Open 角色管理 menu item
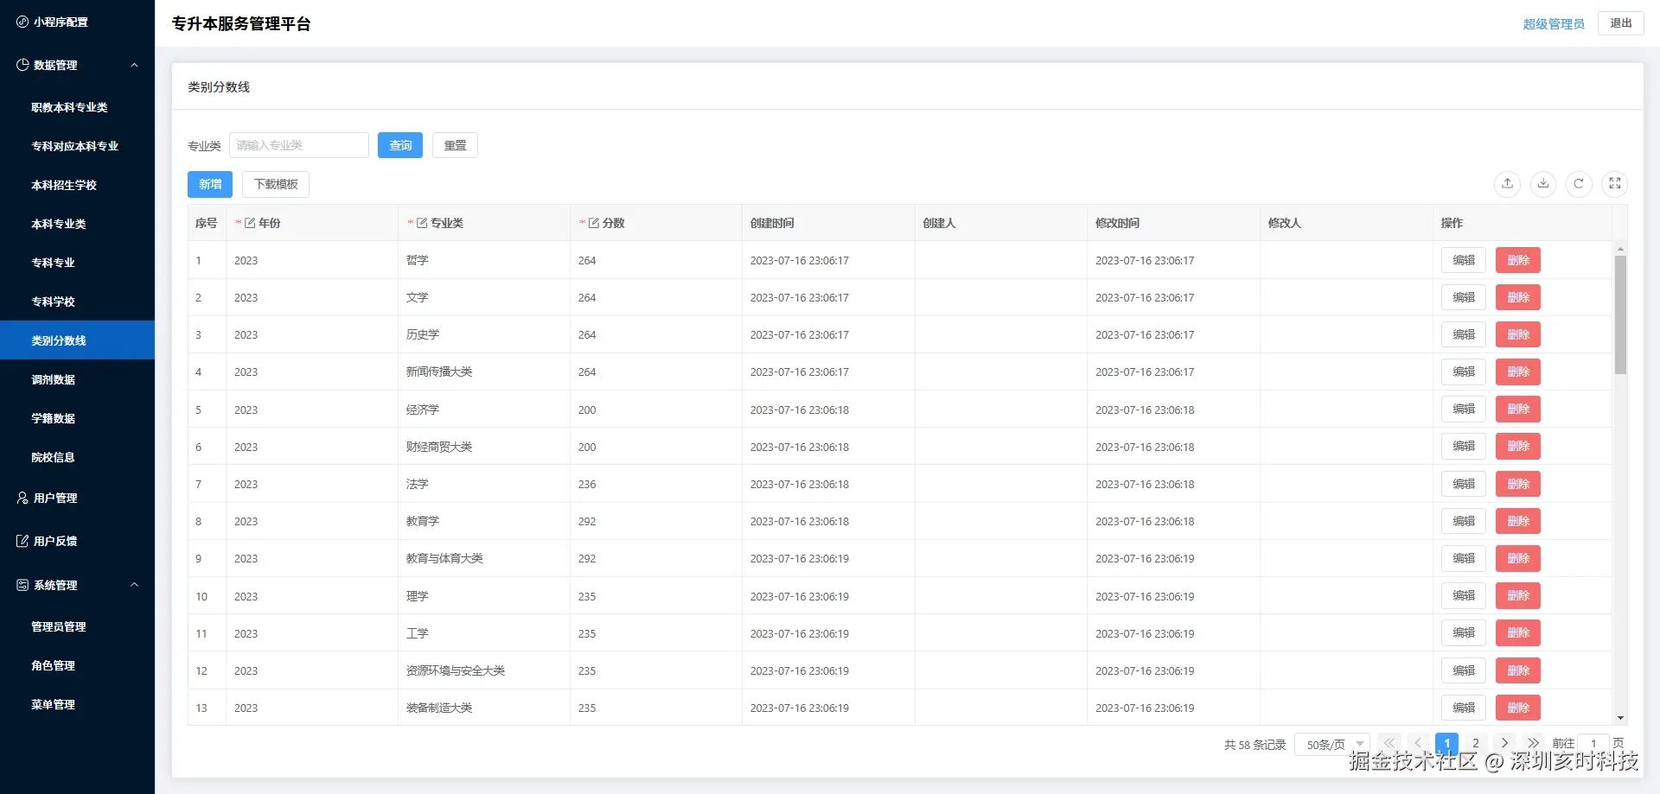The image size is (1660, 794). tap(77, 665)
